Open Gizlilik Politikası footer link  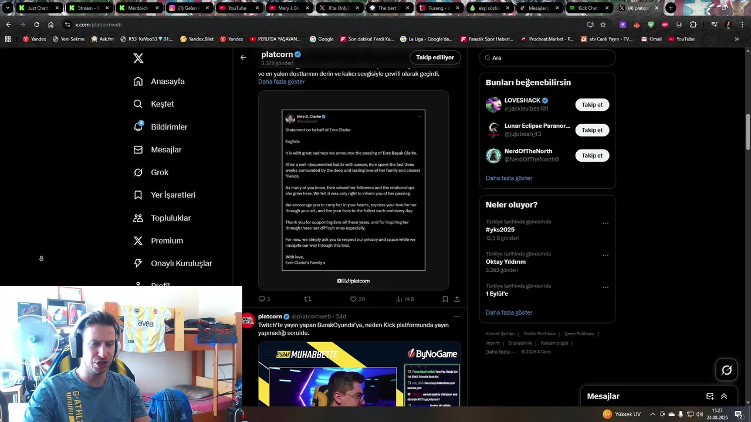(x=539, y=333)
